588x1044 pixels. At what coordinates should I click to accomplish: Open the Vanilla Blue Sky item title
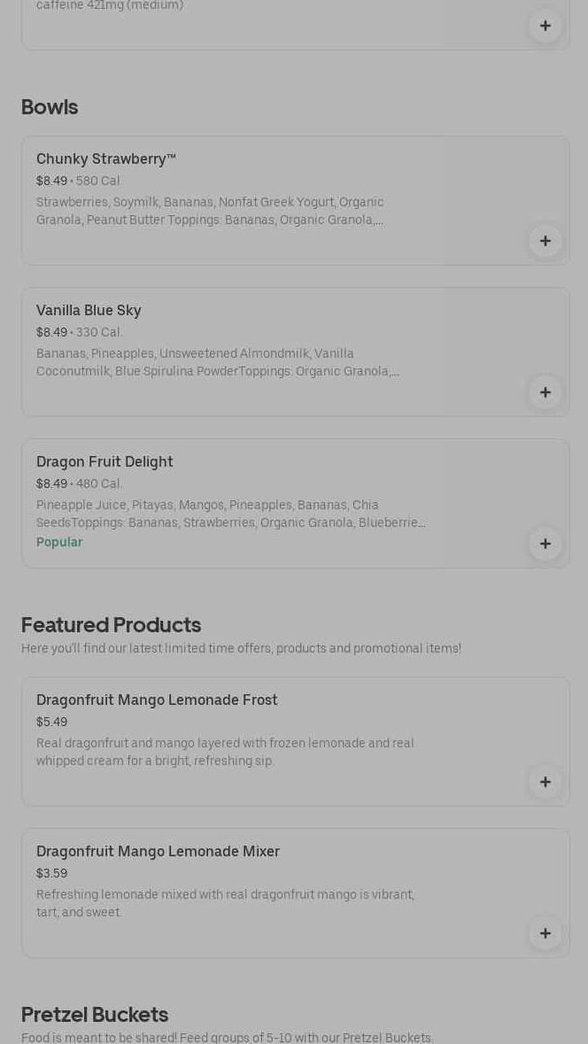tap(89, 311)
